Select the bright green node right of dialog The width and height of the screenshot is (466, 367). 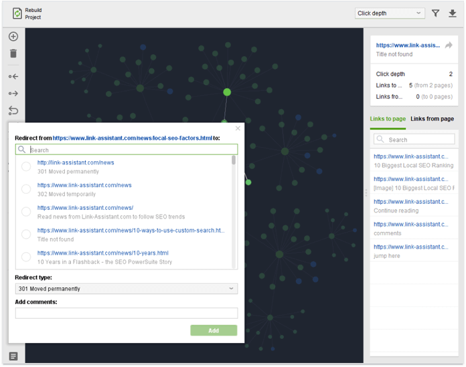[248, 182]
